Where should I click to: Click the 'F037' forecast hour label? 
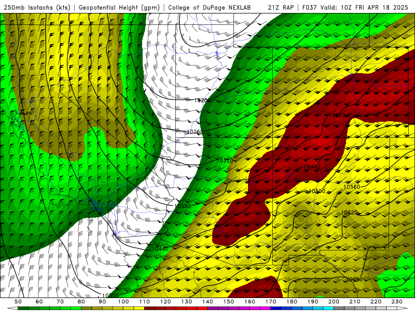pos(309,7)
